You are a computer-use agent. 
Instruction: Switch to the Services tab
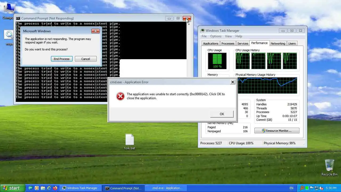tap(243, 43)
